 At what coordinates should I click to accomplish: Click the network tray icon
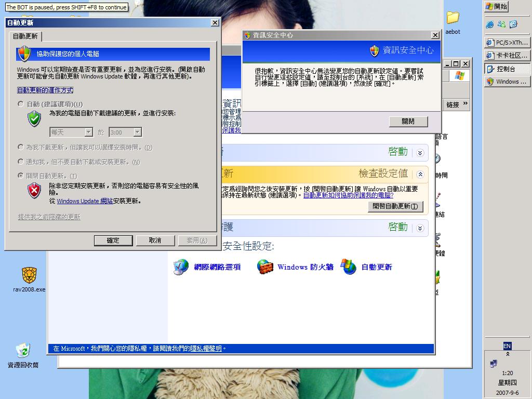click(494, 364)
